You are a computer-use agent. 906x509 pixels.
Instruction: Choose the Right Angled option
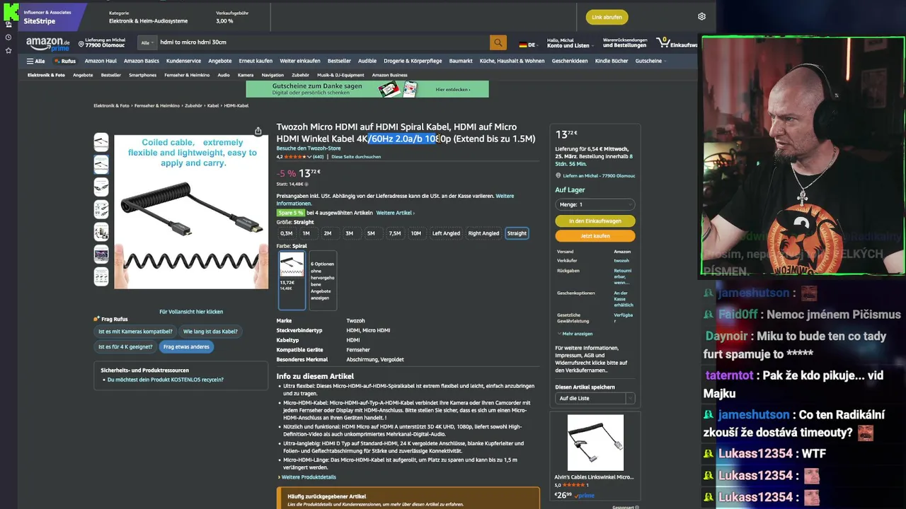point(483,233)
